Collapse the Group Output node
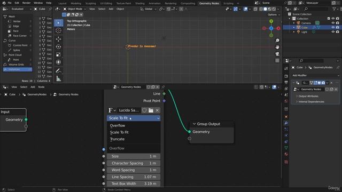Viewport: 342px width, 192px height. [194, 124]
